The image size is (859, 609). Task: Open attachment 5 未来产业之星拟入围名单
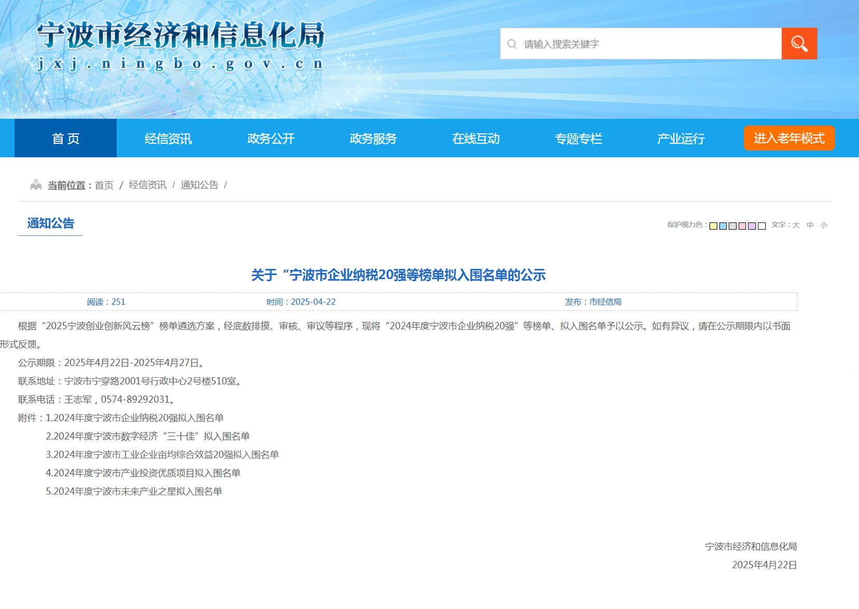[x=134, y=492]
